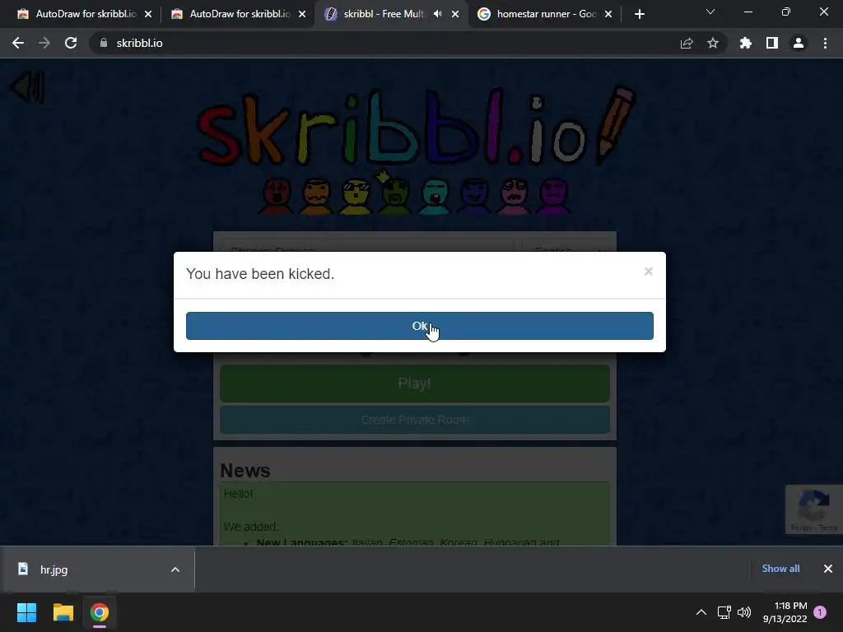Go forward to the next page
Viewport: 843px width, 632px height.
[x=44, y=43]
